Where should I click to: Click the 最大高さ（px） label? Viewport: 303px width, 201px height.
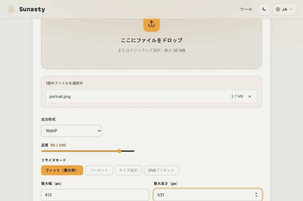tap(166, 183)
